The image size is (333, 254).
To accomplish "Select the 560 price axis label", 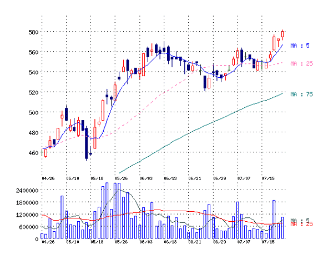I will tap(33, 52).
